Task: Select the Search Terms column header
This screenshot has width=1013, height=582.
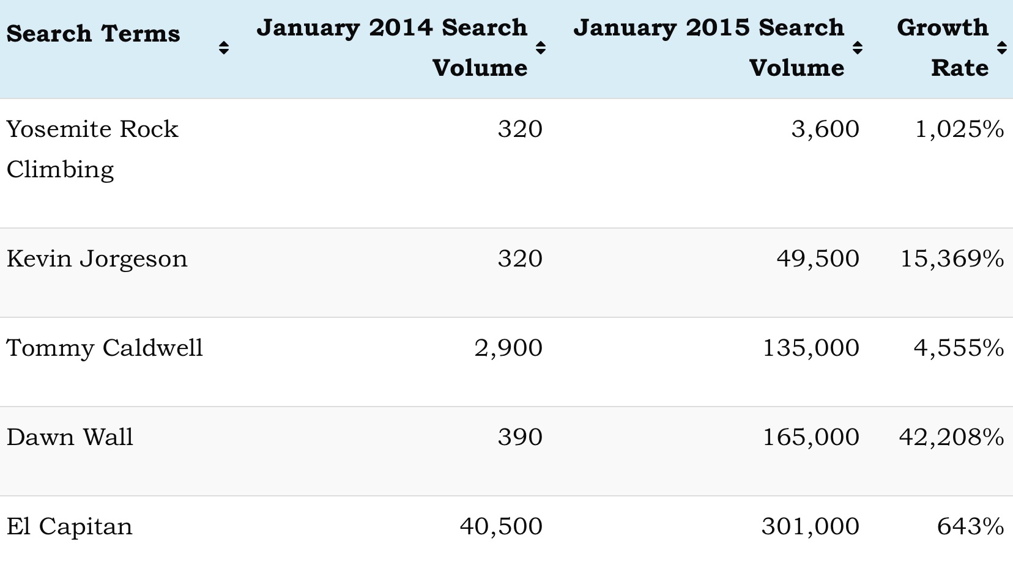Action: [x=93, y=33]
